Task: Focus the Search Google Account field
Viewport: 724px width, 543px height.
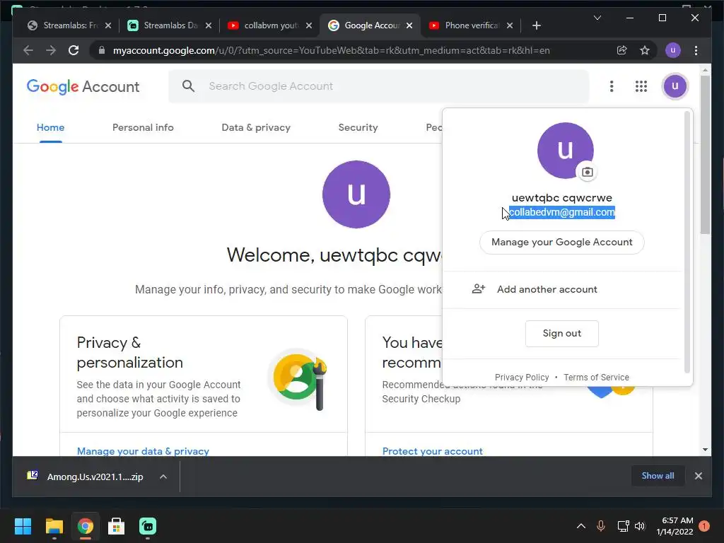Action: tap(379, 86)
